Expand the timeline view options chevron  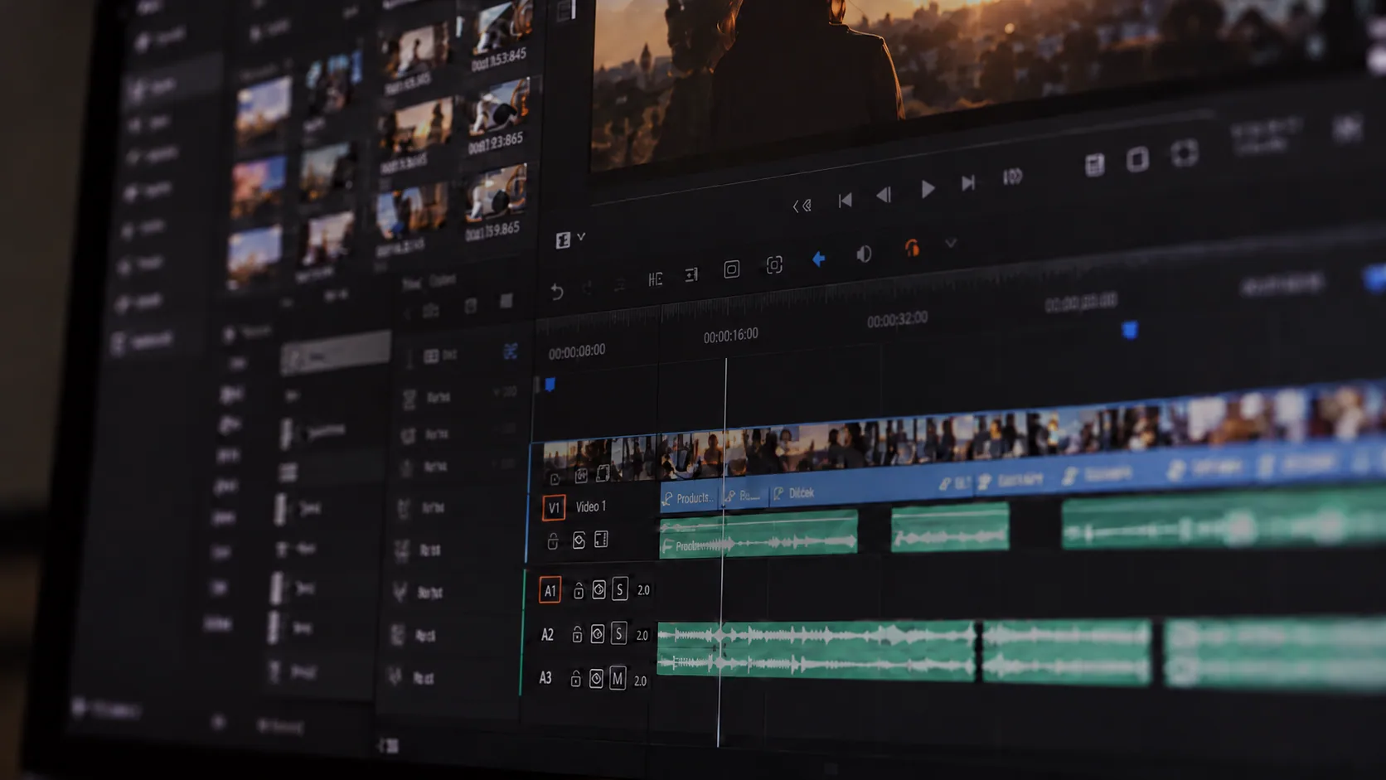581,237
